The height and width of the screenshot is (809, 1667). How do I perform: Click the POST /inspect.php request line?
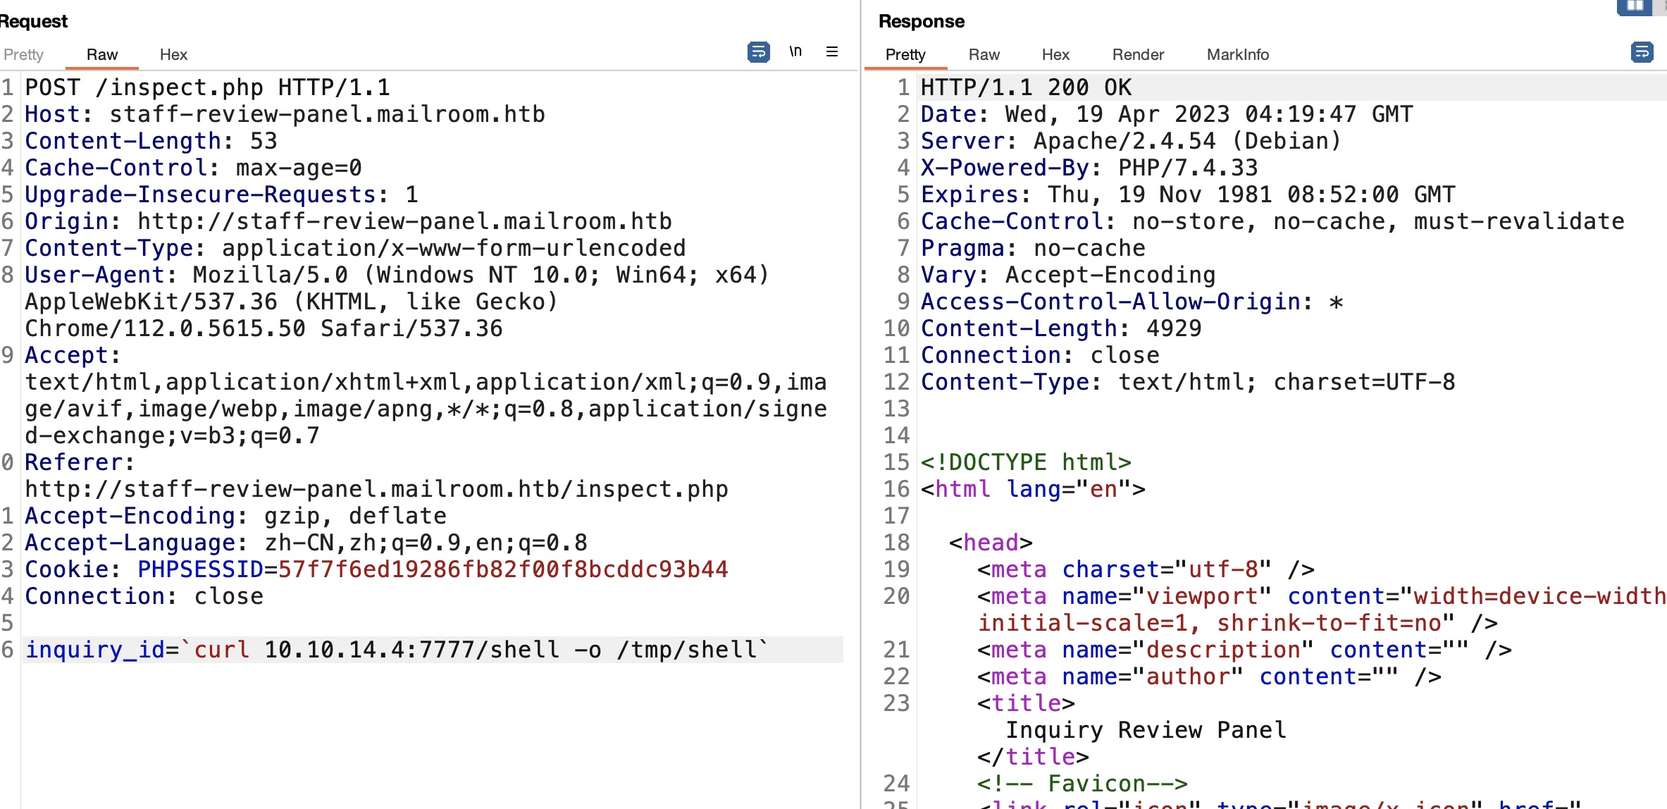click(207, 88)
